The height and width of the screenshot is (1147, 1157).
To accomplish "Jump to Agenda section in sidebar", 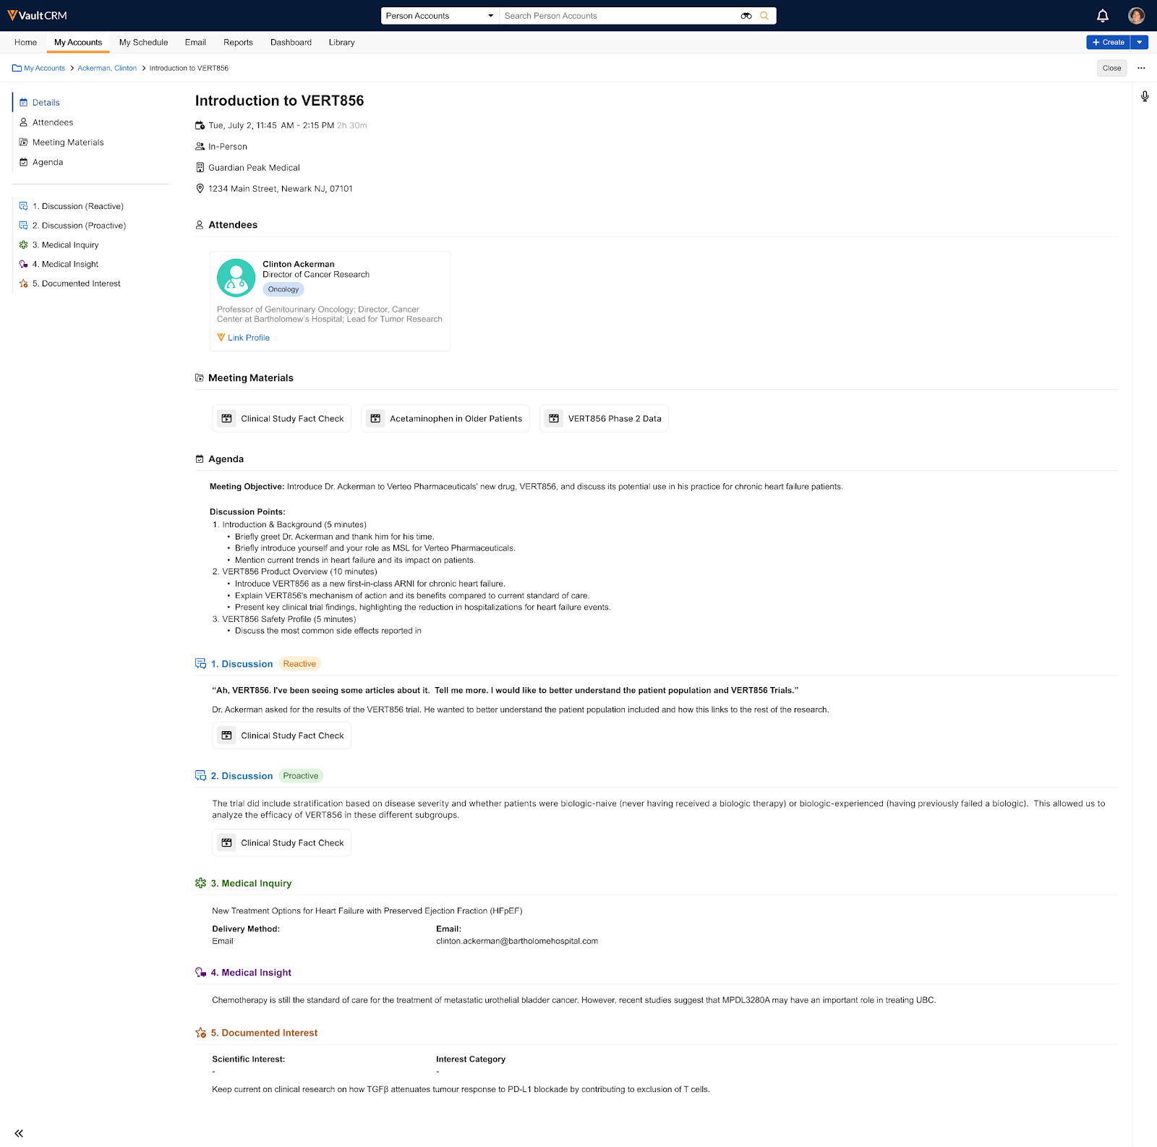I will 48,162.
